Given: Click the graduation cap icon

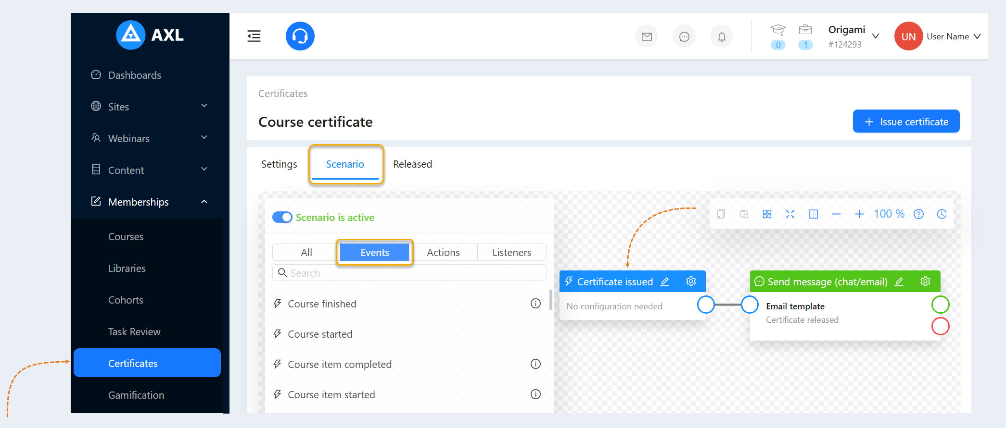Looking at the screenshot, I should pos(778,30).
